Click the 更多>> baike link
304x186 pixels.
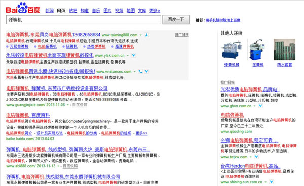(x=141, y=133)
